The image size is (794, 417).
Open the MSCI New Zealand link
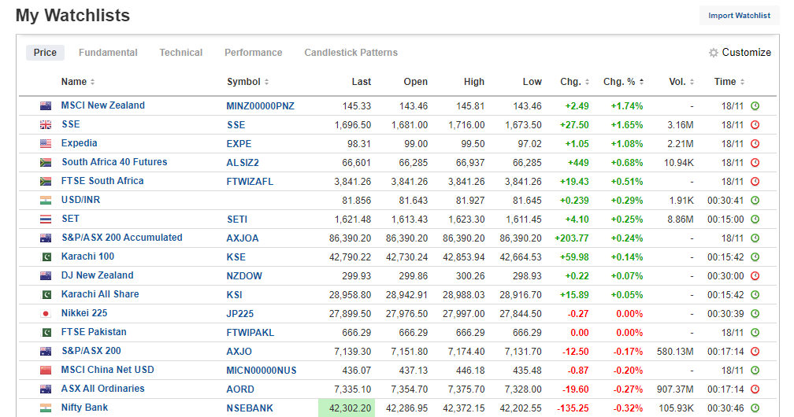102,105
